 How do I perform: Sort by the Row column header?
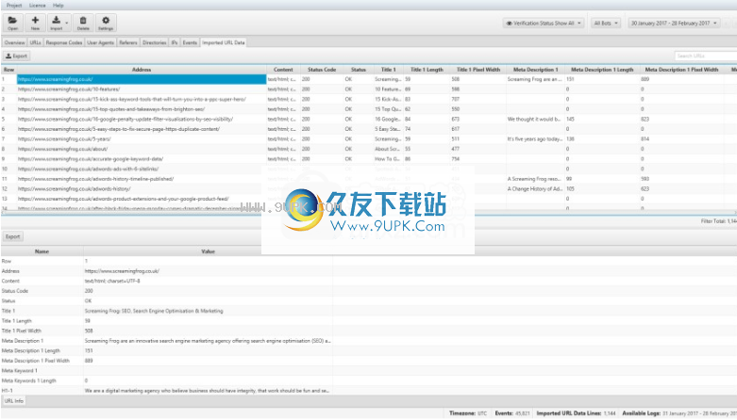8,70
